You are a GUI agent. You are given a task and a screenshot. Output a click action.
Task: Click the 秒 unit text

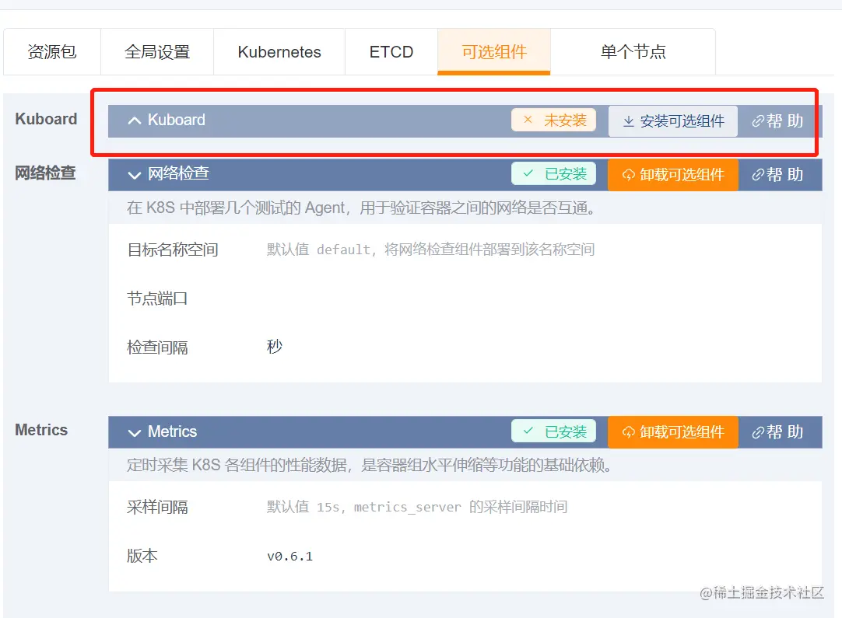[x=275, y=347]
